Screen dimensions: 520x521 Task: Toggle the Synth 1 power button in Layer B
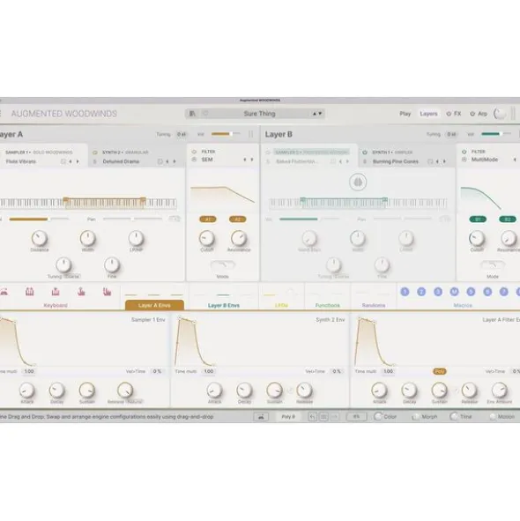point(365,153)
